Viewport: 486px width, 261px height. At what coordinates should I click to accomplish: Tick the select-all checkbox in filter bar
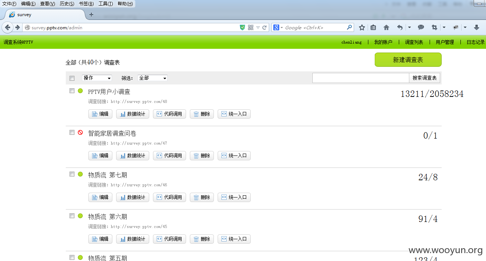(x=72, y=78)
